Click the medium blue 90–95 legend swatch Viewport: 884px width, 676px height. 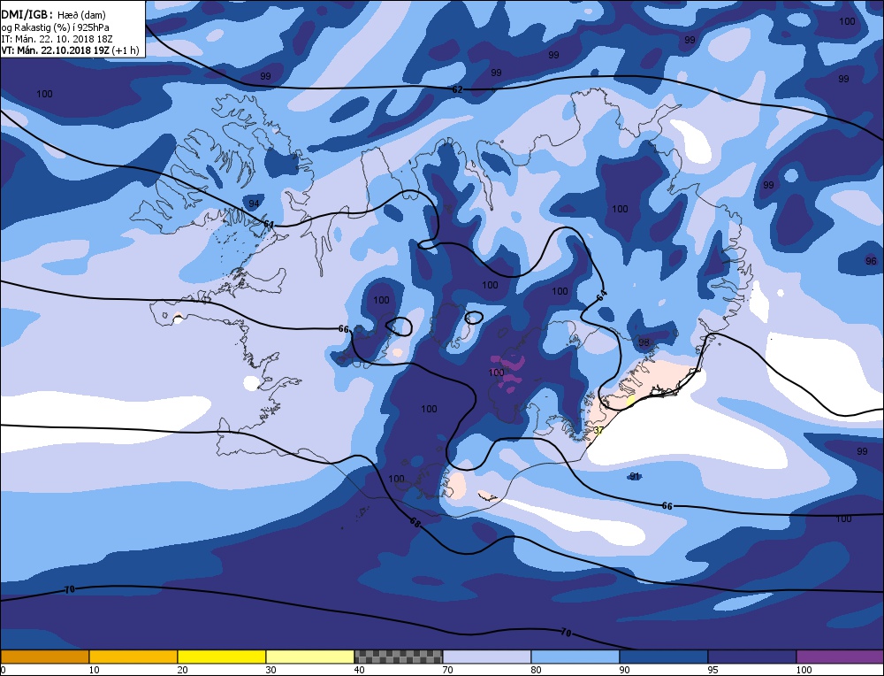coord(664,657)
